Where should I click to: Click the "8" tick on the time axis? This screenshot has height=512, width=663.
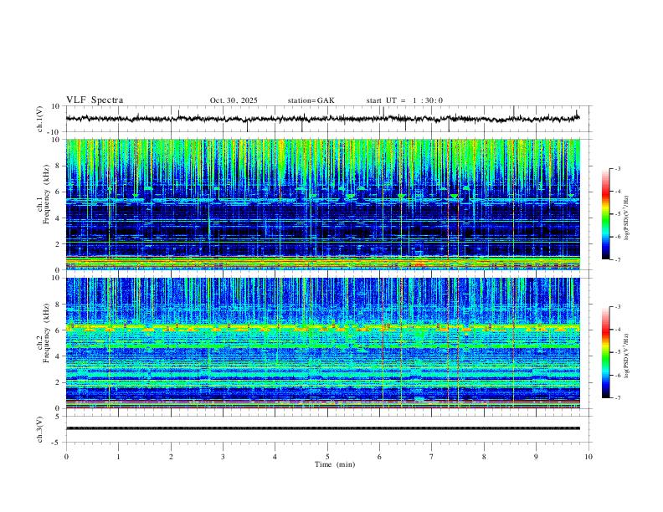coord(484,457)
